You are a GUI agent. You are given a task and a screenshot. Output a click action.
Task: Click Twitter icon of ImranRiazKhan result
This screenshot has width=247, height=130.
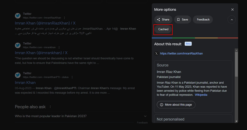(x=18, y=16)
